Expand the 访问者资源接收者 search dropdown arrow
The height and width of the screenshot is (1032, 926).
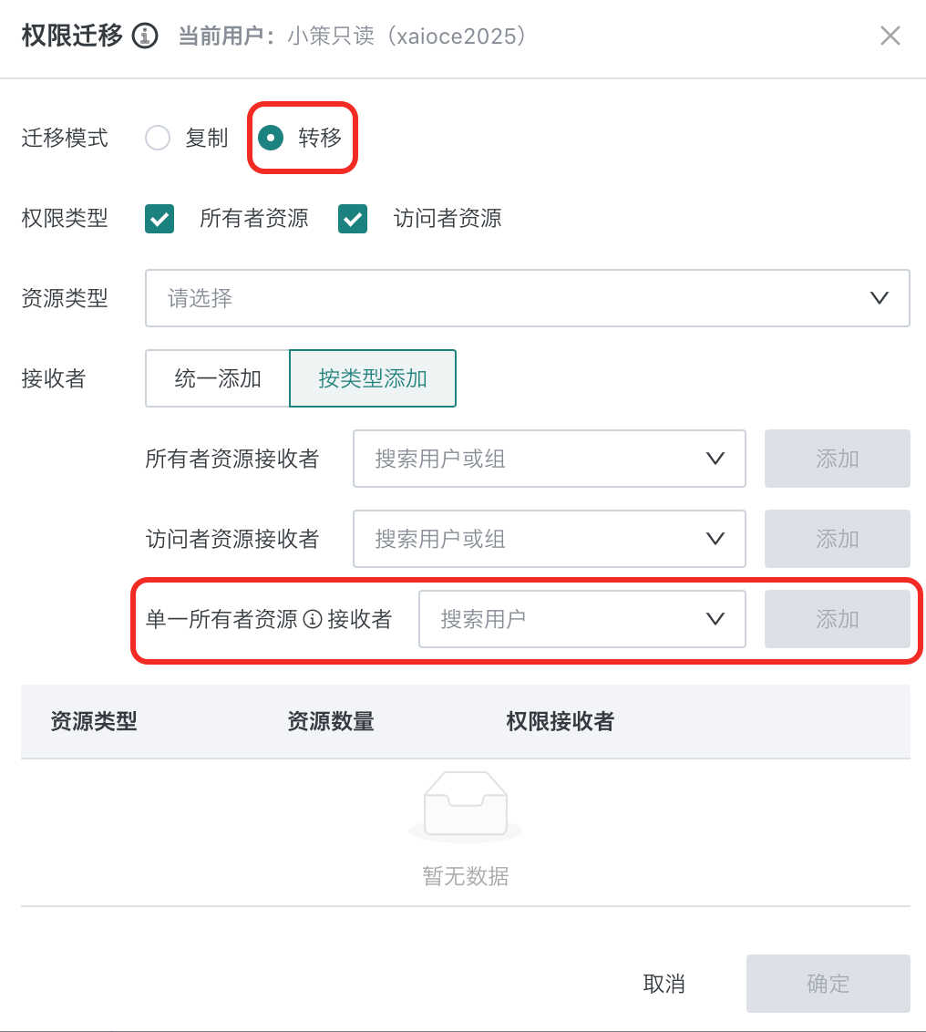pyautogui.click(x=715, y=539)
